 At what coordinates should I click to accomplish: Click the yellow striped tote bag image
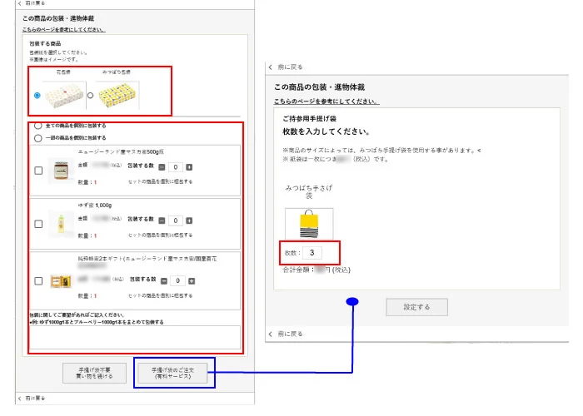click(x=309, y=223)
